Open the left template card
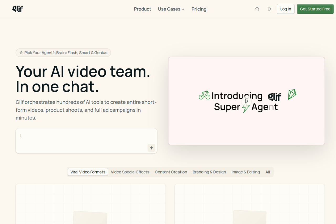 (91, 204)
